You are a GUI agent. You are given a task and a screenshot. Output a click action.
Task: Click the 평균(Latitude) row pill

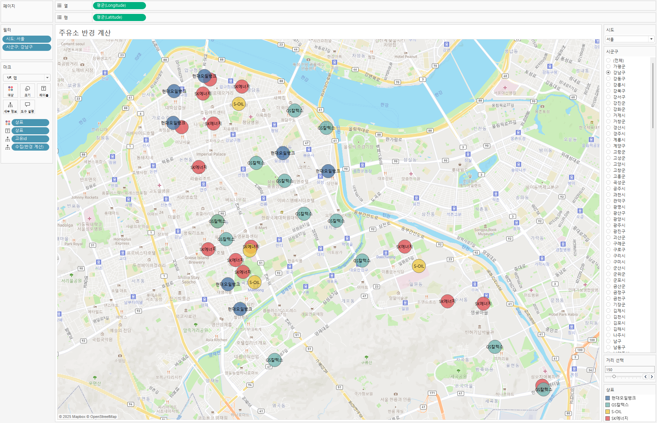[x=119, y=17]
